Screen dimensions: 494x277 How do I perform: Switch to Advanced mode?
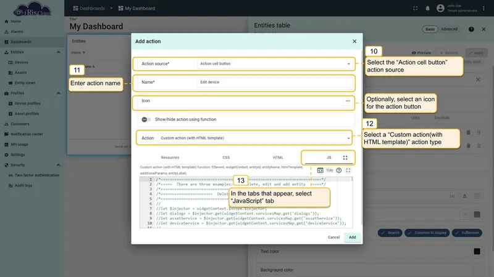(x=450, y=29)
